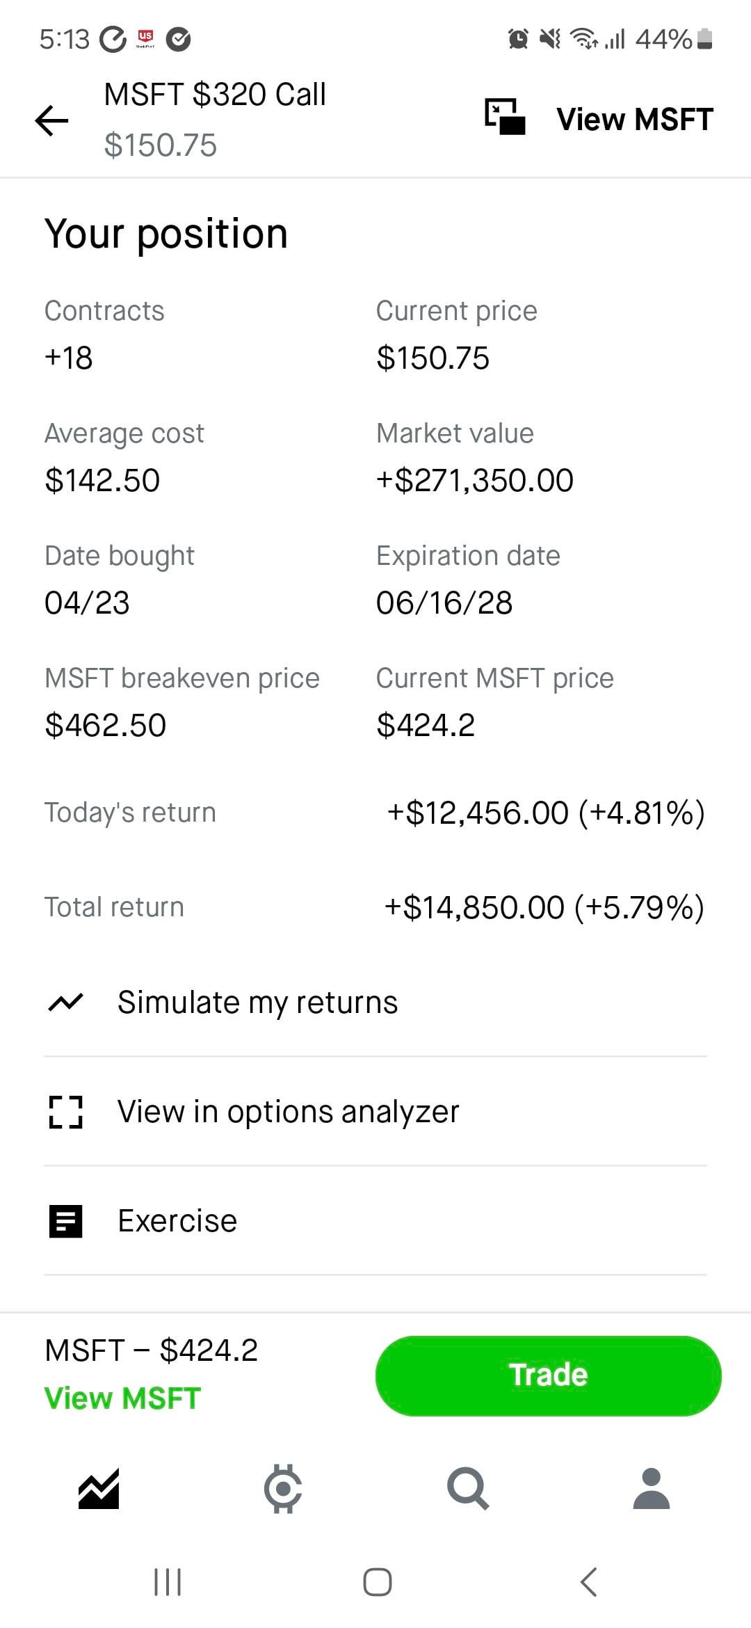The width and height of the screenshot is (751, 1628).
Task: Tap the Exercise document icon
Action: click(66, 1221)
